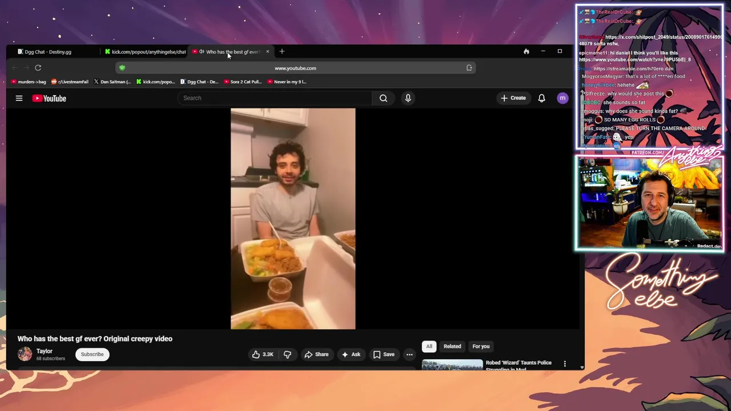Dislike the video with thumbs-down

(x=287, y=354)
